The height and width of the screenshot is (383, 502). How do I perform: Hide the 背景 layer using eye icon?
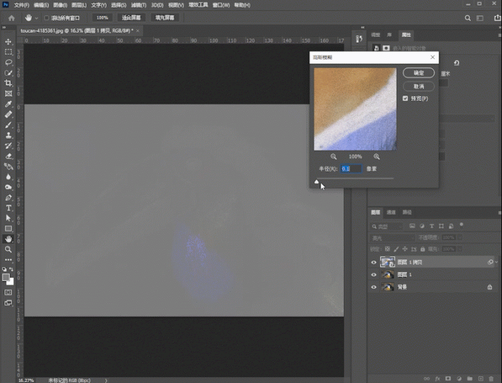[375, 287]
